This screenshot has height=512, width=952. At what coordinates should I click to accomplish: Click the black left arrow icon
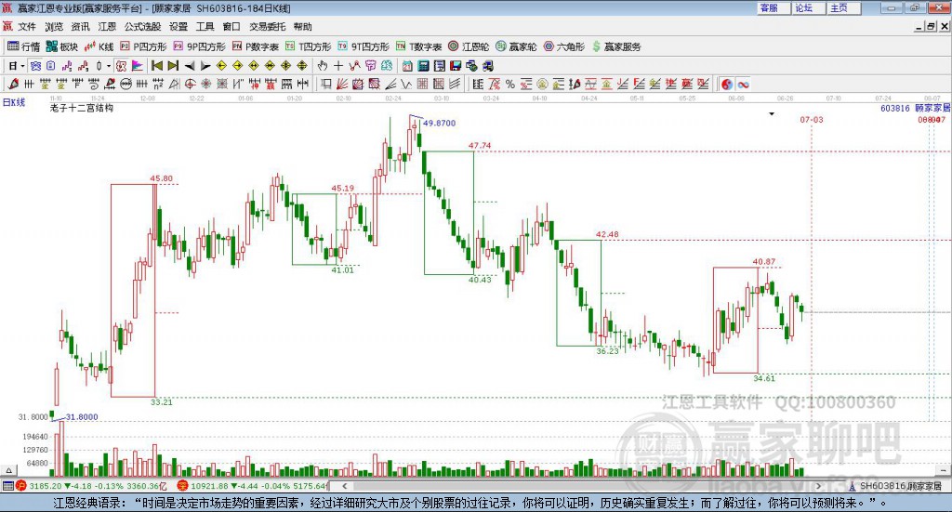pos(190,66)
